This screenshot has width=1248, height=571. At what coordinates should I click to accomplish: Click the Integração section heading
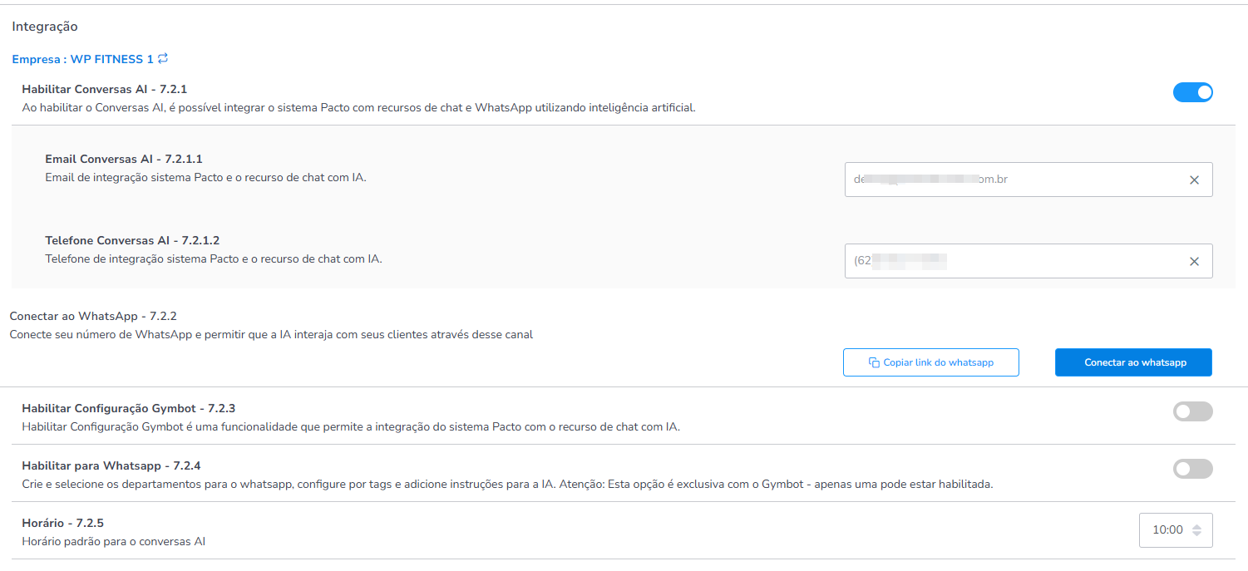click(45, 27)
